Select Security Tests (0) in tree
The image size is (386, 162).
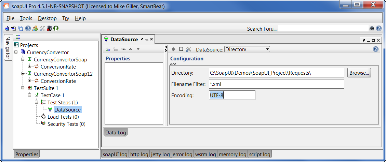[66, 124]
